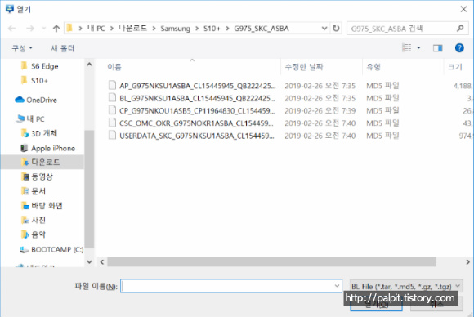Create a new folder with 새 폴더
The height and width of the screenshot is (317, 474).
click(62, 48)
